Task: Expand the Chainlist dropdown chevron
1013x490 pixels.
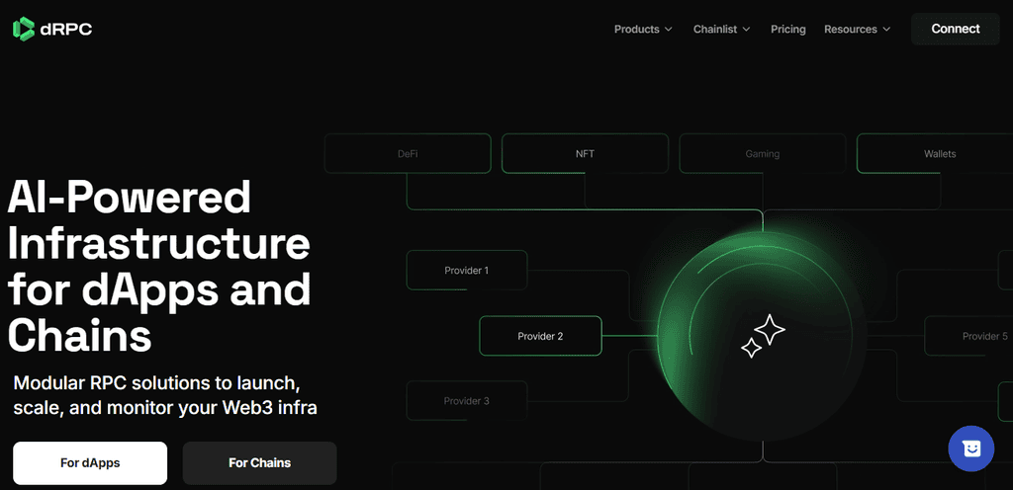Action: click(746, 30)
